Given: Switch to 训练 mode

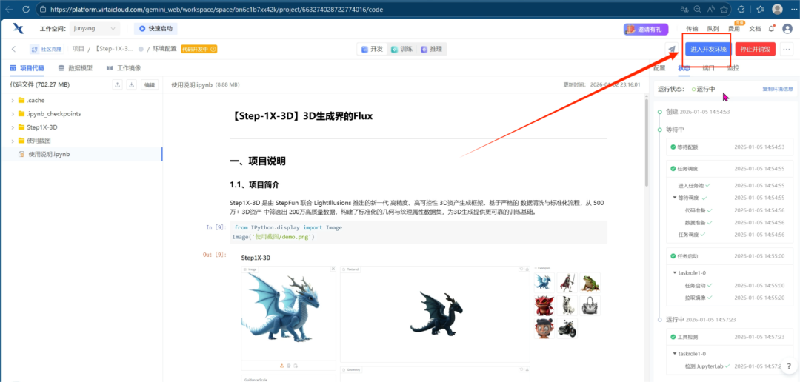Looking at the screenshot, I should pyautogui.click(x=401, y=49).
